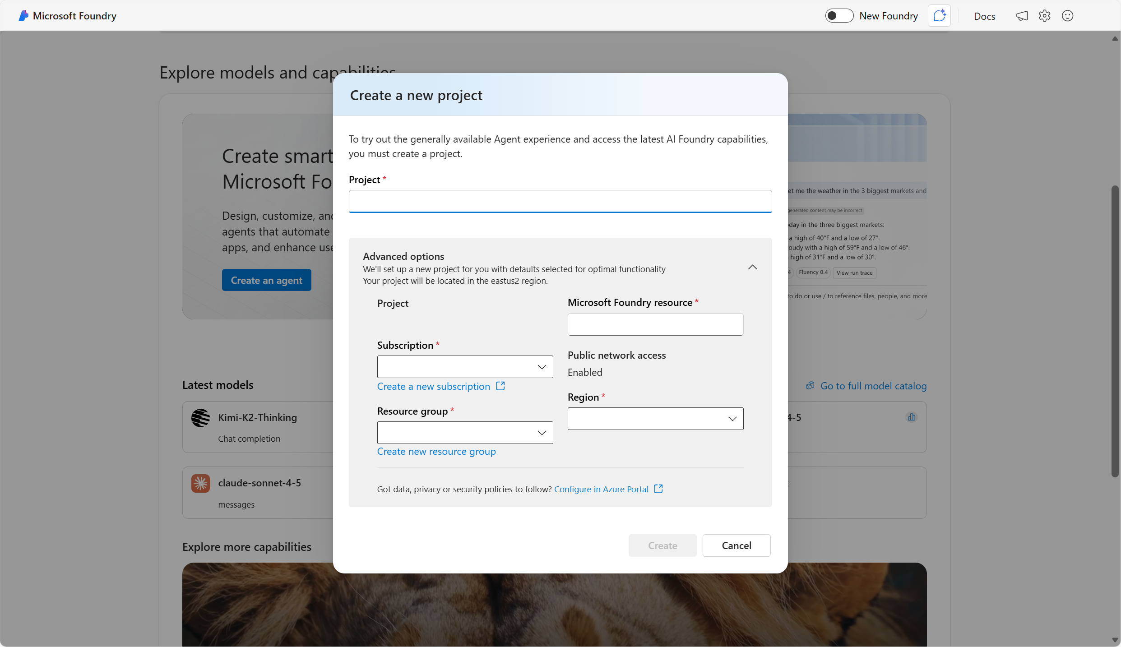The height and width of the screenshot is (647, 1121).
Task: Collapse the Advanced options section
Action: point(752,267)
